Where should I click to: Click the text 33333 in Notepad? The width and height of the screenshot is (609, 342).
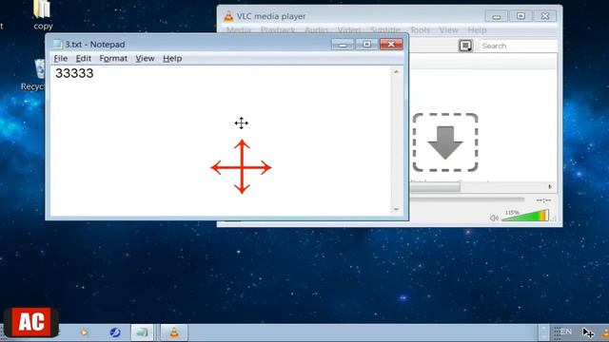[x=74, y=73]
